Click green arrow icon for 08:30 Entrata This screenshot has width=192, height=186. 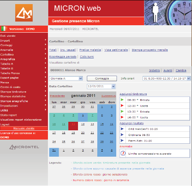click(x=122, y=100)
